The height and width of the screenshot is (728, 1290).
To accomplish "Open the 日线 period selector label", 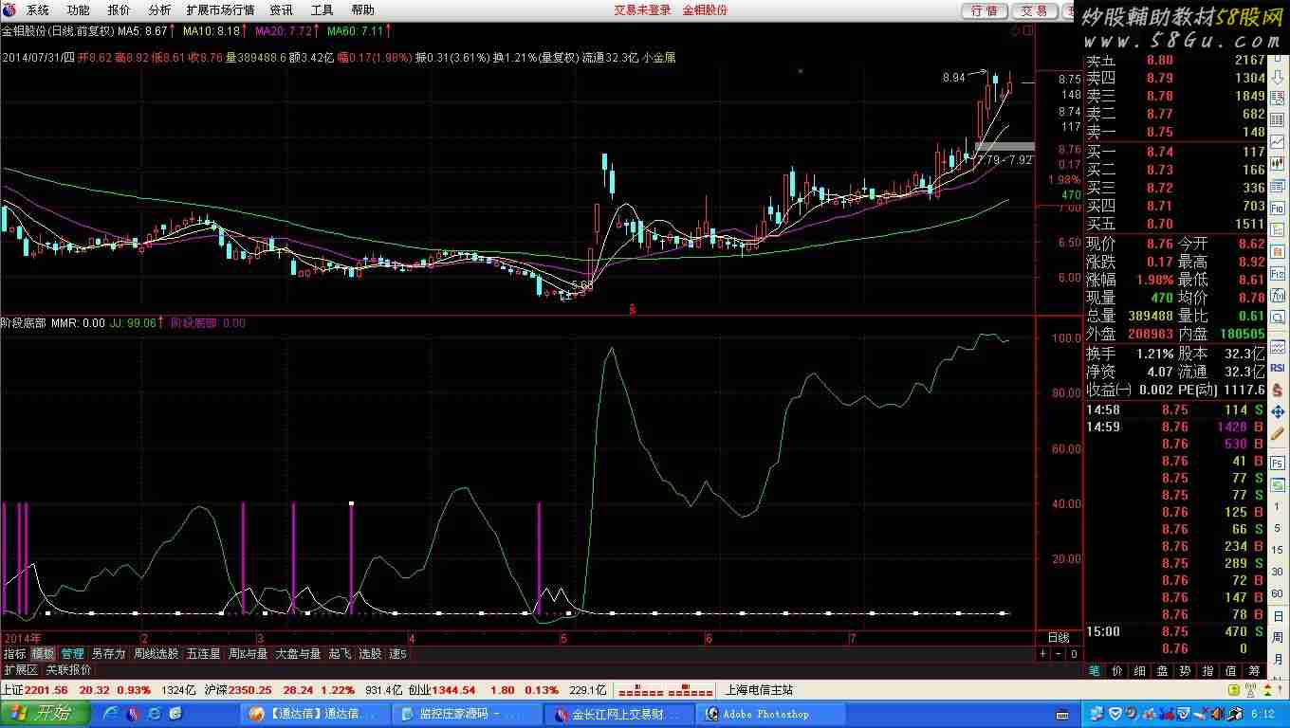I will (x=1058, y=638).
